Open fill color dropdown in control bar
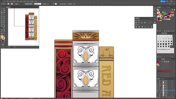Viewport: 176px width, 99px height. (x=10, y=4)
